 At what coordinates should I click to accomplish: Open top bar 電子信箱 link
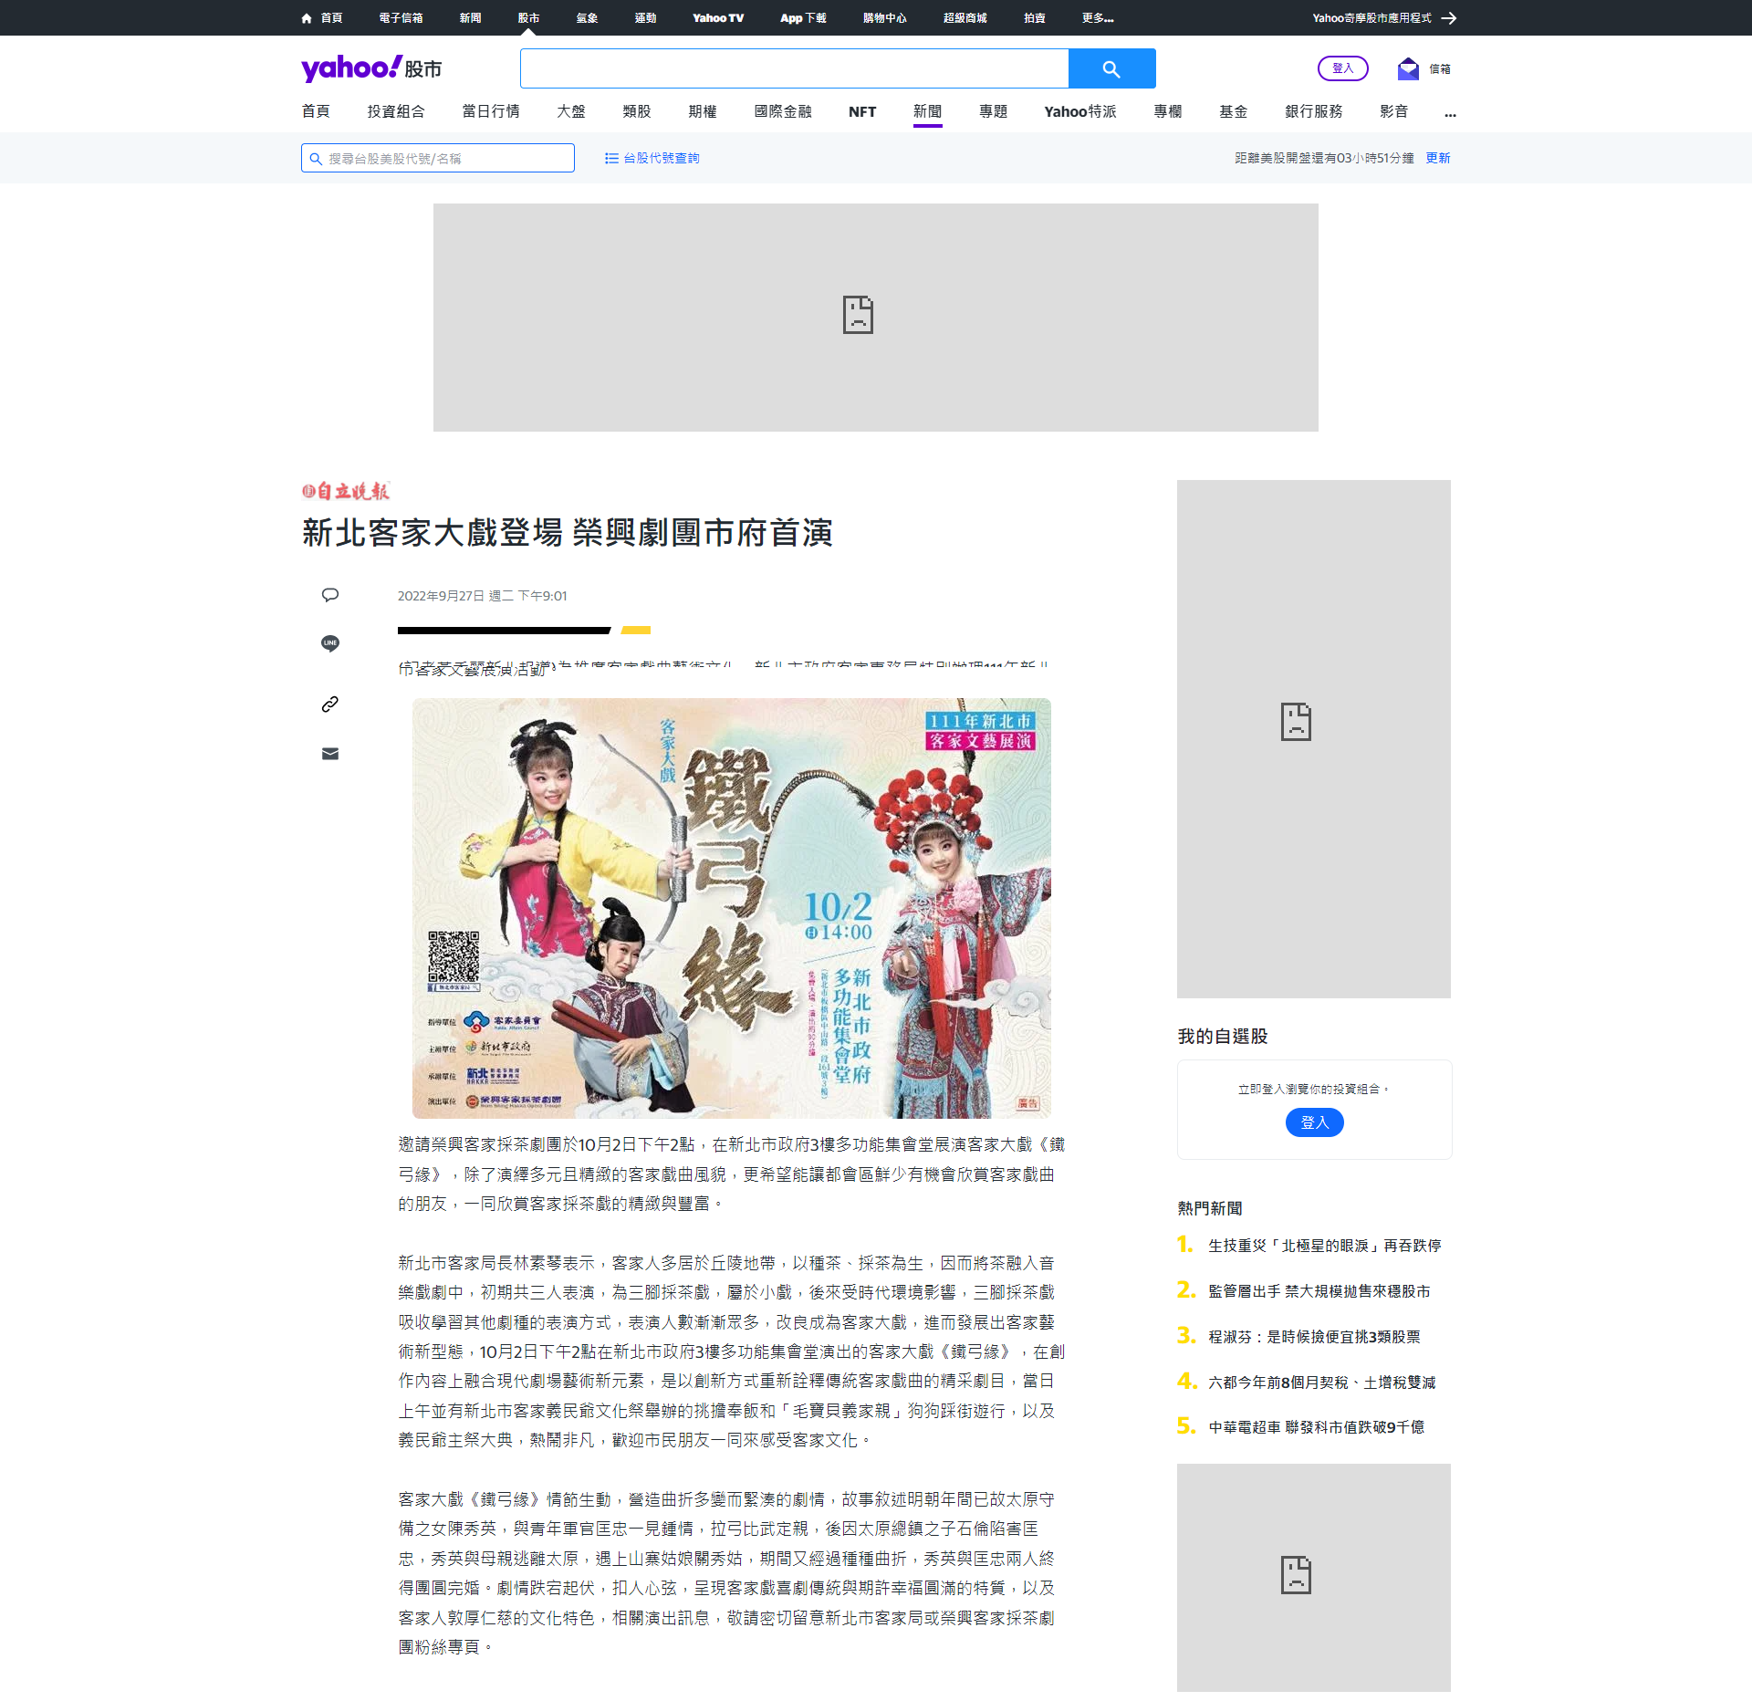(401, 18)
